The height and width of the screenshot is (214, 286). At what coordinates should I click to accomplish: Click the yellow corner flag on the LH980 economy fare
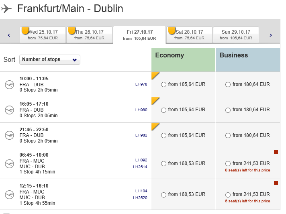pos(155,101)
